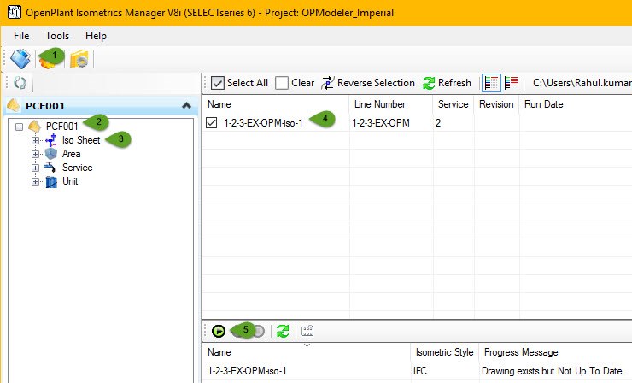Click the refresh arrows icon above PCF001 panel
This screenshot has width=632, height=383.
pyautogui.click(x=20, y=83)
